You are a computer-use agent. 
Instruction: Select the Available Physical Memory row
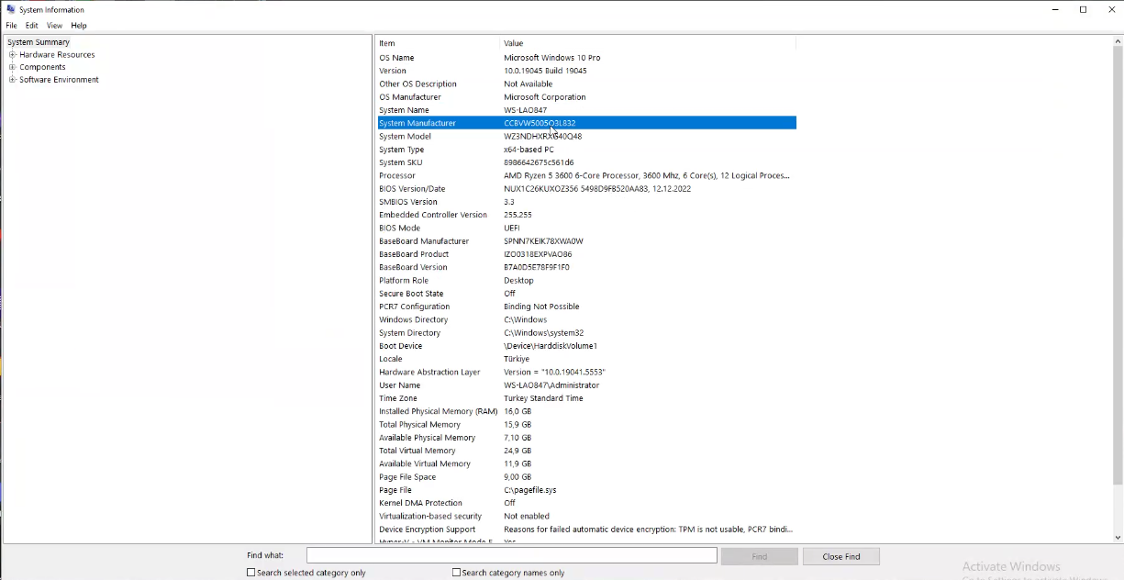pyautogui.click(x=587, y=438)
